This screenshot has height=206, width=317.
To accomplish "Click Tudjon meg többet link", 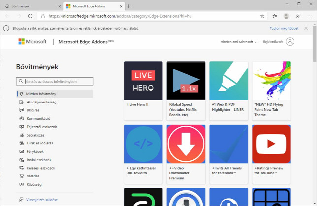I will click(284, 28).
